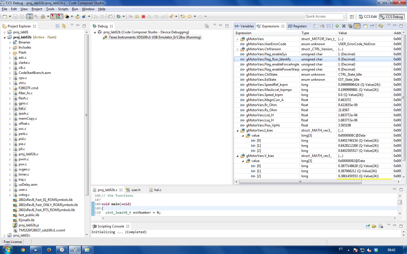407x254 pixels.
Task: Collapse the gMotorVars.V_bias struct
Action: [x=237, y=156]
